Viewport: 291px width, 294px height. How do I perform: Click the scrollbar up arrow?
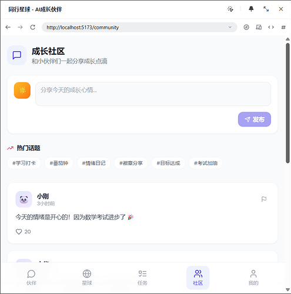tap(287, 39)
